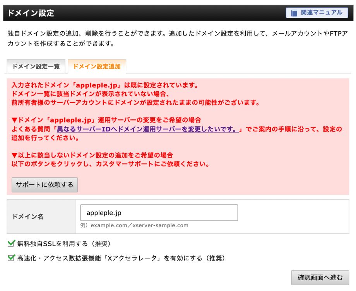Switch to the ドメイン設定一覧 tab
The width and height of the screenshot is (356, 291).
click(x=36, y=66)
